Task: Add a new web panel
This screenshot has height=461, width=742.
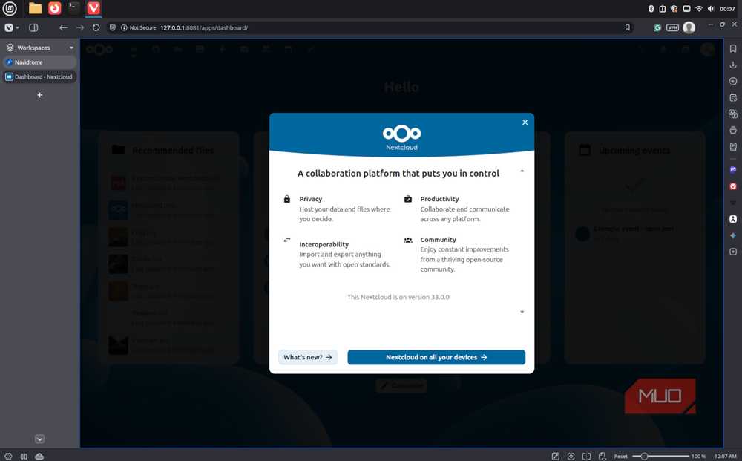Action: 733,252
